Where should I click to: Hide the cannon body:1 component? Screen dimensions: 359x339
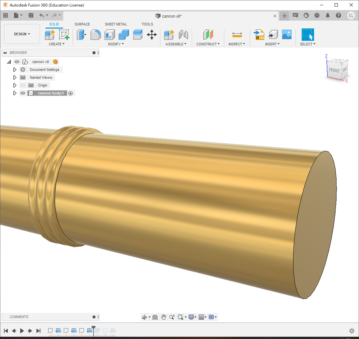pos(23,93)
